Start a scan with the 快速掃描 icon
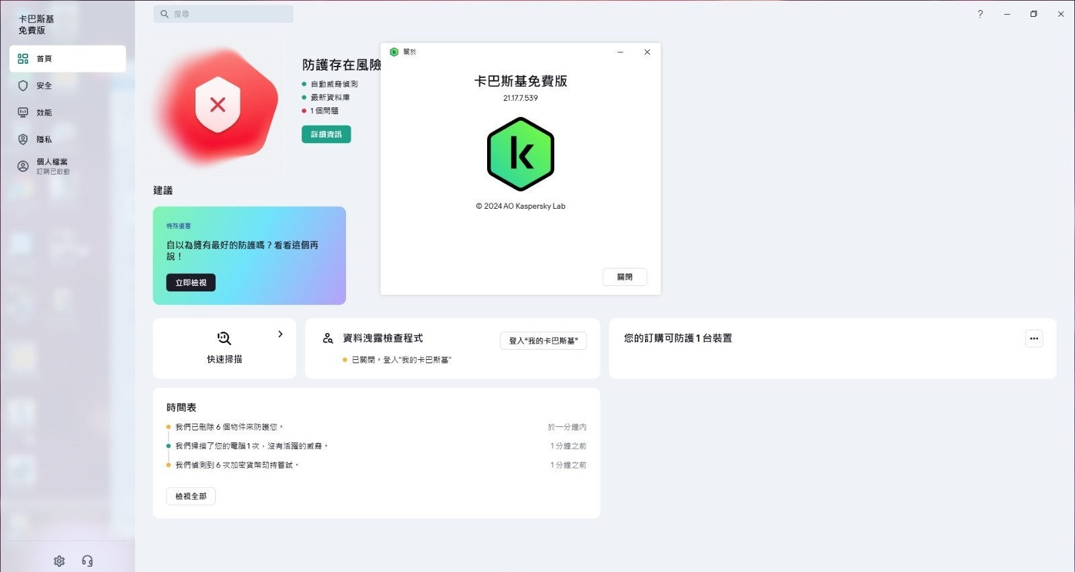The width and height of the screenshot is (1075, 572). tap(224, 338)
